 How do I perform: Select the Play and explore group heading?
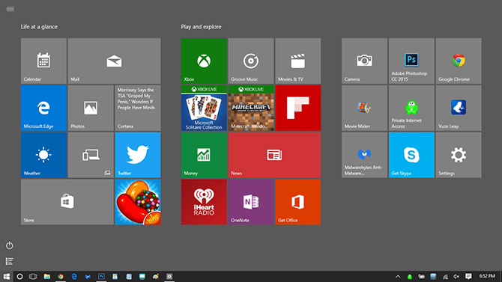(x=201, y=27)
